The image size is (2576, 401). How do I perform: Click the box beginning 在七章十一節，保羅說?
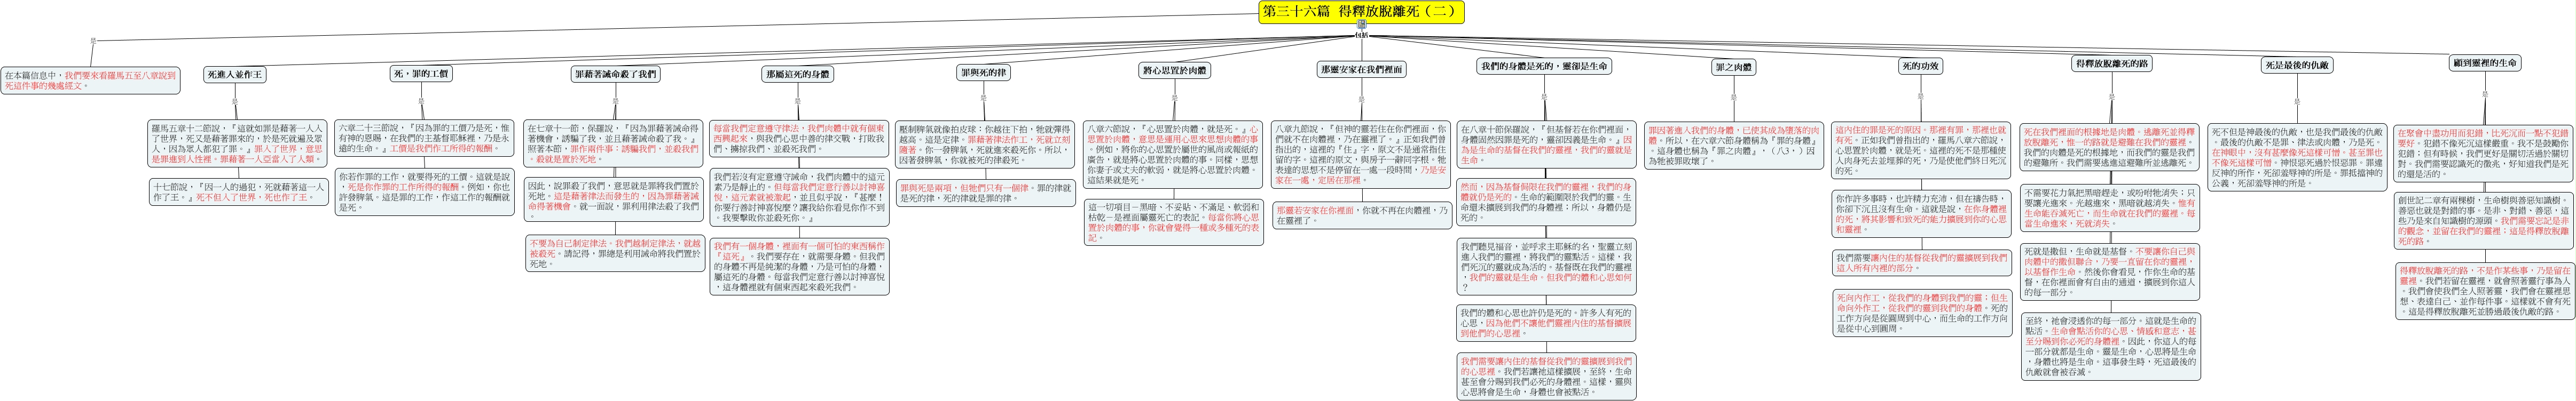tap(614, 143)
